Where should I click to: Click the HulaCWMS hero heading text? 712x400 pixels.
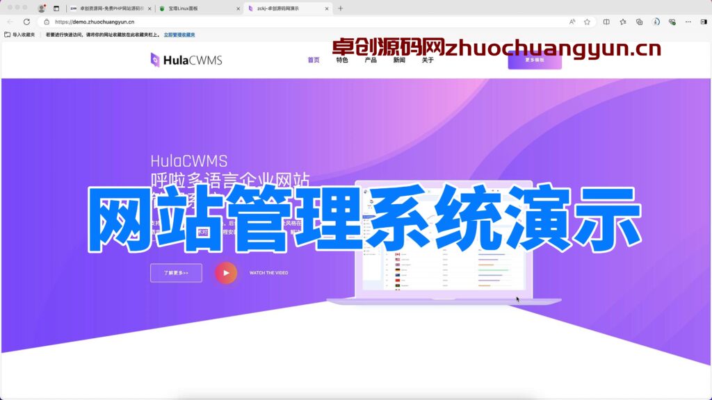point(189,161)
